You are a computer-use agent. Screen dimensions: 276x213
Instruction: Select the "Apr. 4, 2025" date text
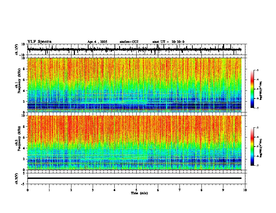pos(97,42)
